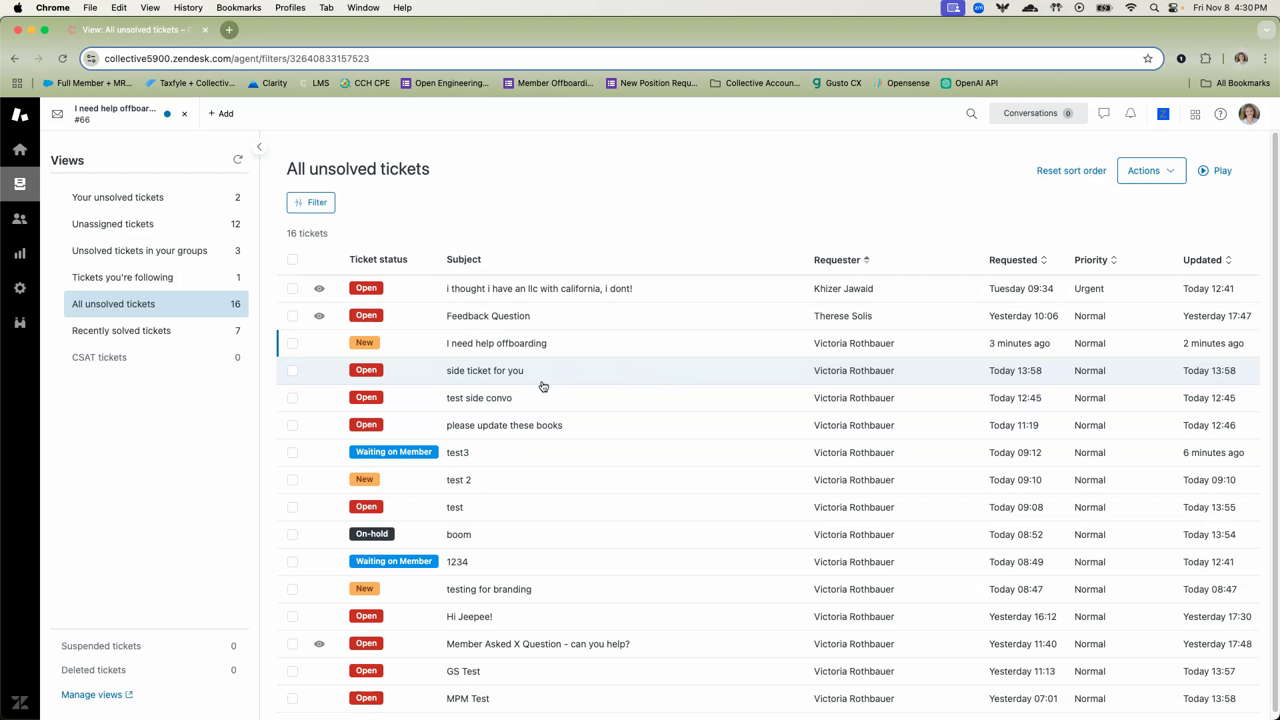Image resolution: width=1280 pixels, height=720 pixels.
Task: Open the Admin gear icon in sidebar
Action: point(20,288)
